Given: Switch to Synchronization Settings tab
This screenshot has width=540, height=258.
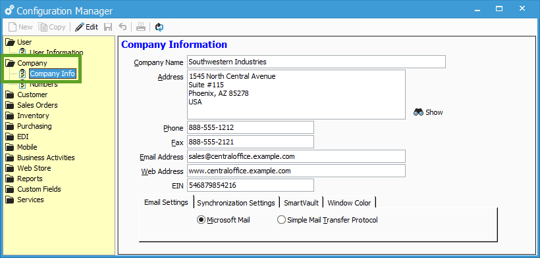Looking at the screenshot, I should (236, 203).
